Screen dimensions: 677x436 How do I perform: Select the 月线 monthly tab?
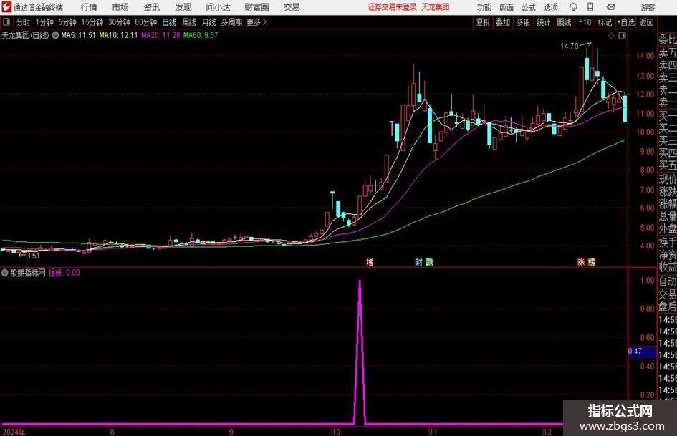pos(208,22)
